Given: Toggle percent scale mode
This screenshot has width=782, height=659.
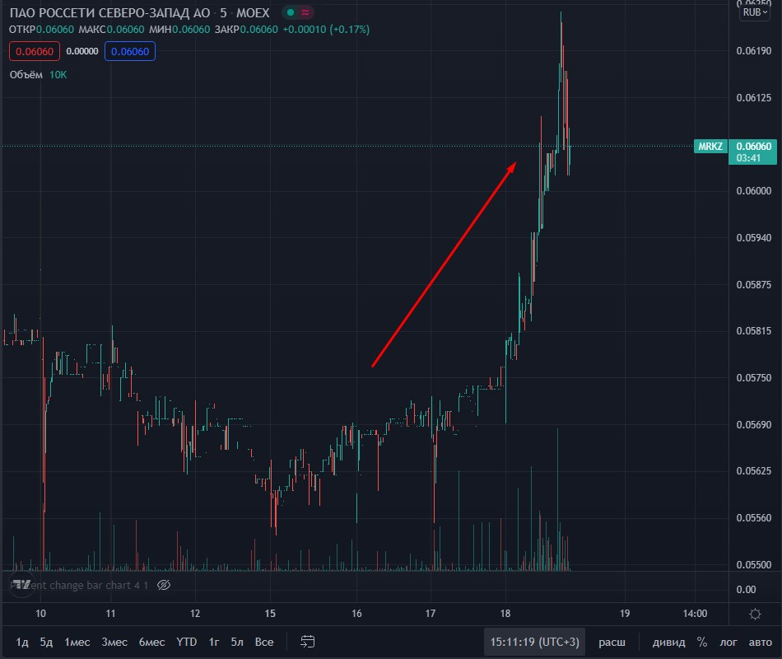Looking at the screenshot, I should click(x=702, y=642).
